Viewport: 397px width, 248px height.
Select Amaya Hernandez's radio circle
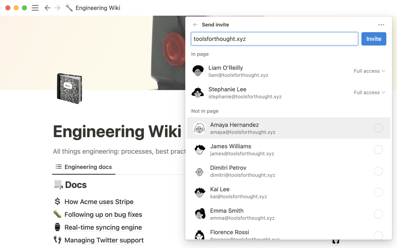[x=378, y=128]
